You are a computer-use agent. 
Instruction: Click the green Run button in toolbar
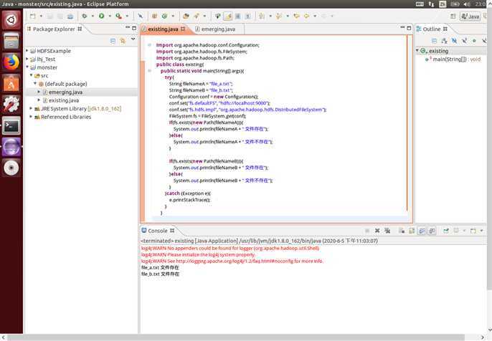(101, 16)
